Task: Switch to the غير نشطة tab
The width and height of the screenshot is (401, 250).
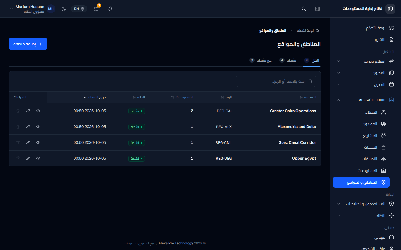Action: pos(260,60)
